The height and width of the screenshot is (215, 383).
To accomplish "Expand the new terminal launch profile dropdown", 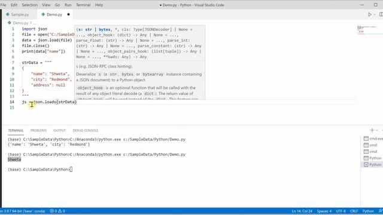I will pyautogui.click(x=377, y=130).
